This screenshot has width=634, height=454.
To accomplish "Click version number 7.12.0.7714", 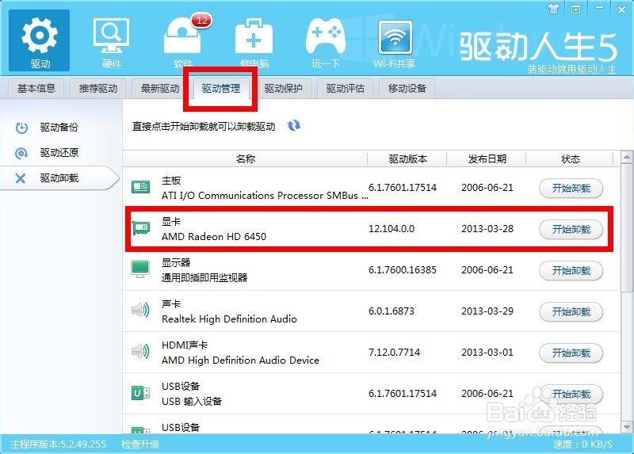I will click(x=394, y=353).
